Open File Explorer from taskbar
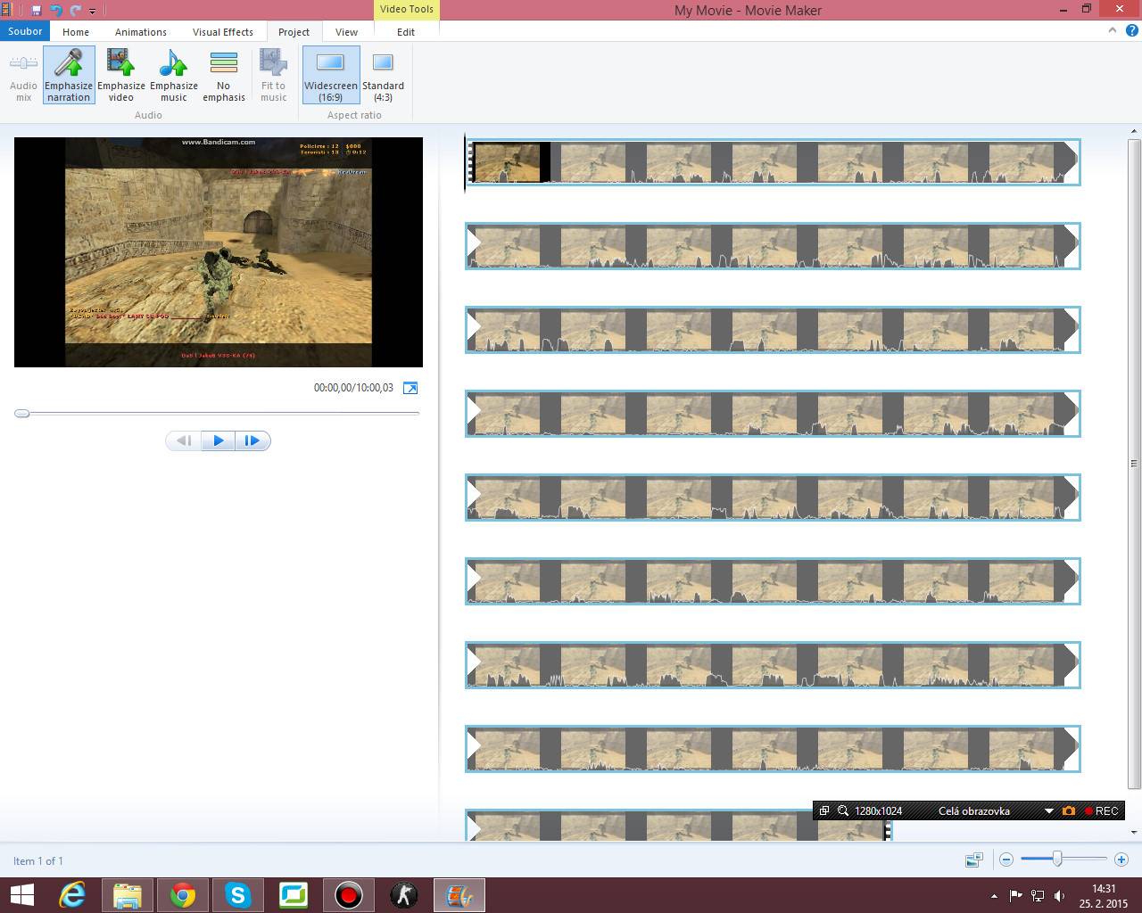 pos(128,895)
